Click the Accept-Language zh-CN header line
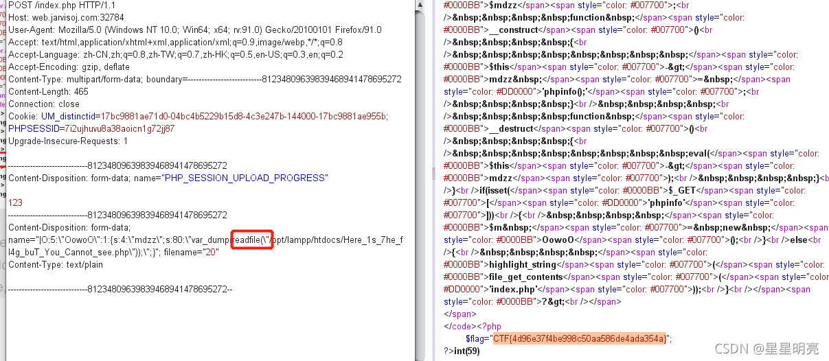 click(x=176, y=55)
